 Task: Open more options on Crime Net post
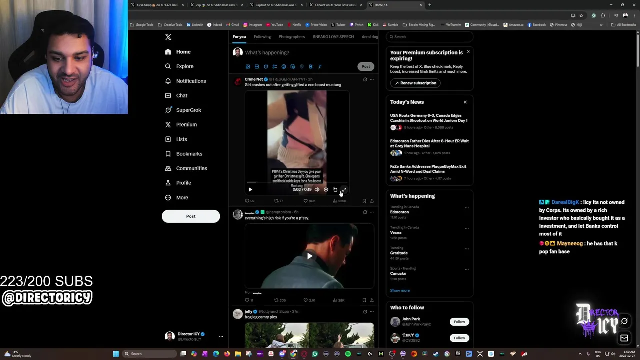tap(372, 79)
